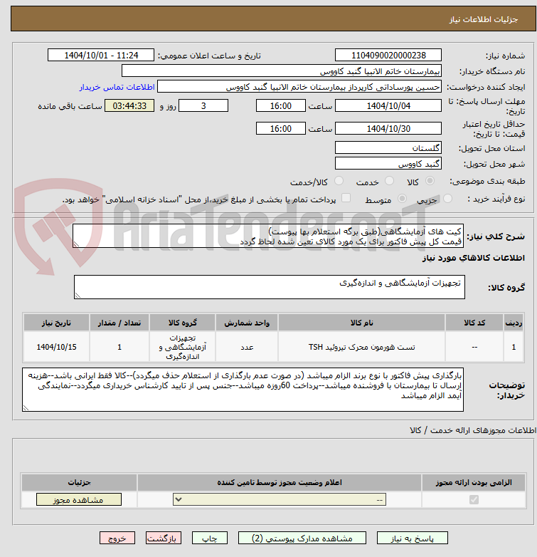The width and height of the screenshot is (537, 557).
Task: Click the row number cell 1
Action: [x=514, y=347]
